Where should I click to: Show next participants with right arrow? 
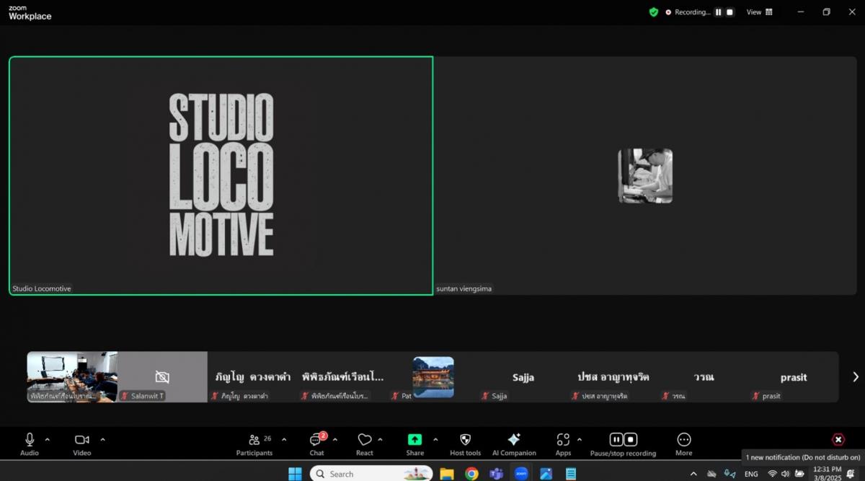[856, 376]
